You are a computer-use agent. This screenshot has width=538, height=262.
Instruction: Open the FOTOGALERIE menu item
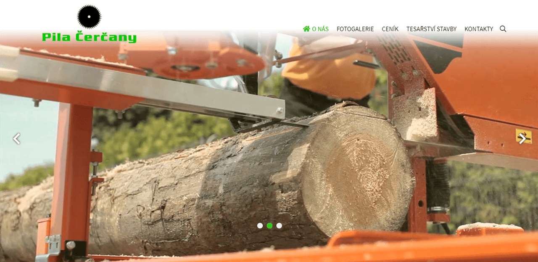coord(355,29)
